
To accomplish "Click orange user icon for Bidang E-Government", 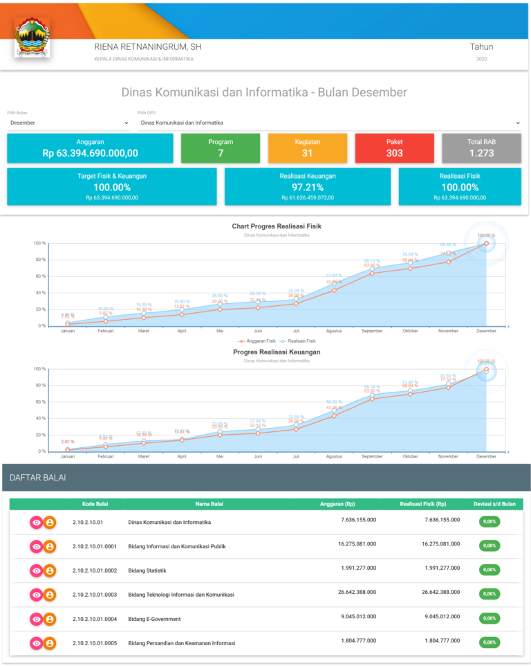I will click(50, 619).
